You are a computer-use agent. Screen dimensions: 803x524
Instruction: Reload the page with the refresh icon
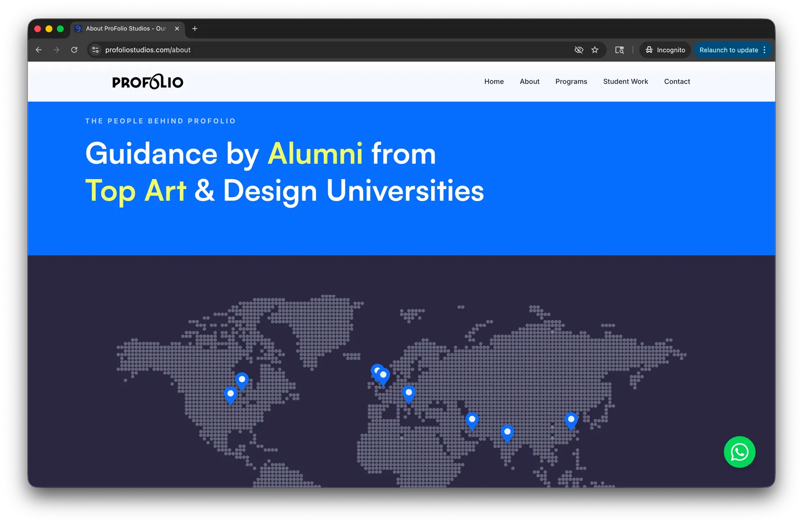(x=74, y=50)
